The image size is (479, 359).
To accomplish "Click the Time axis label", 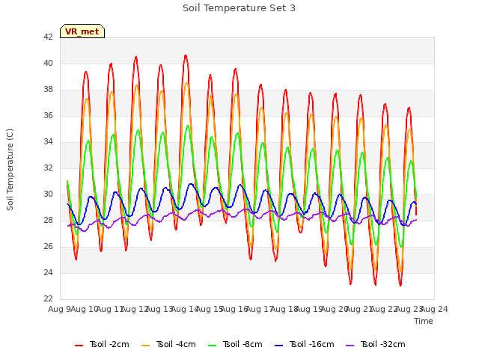I will (x=424, y=321).
